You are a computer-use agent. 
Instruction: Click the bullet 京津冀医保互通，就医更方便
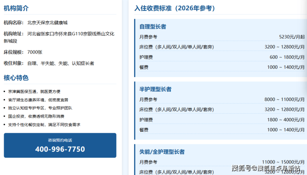tap(34, 91)
